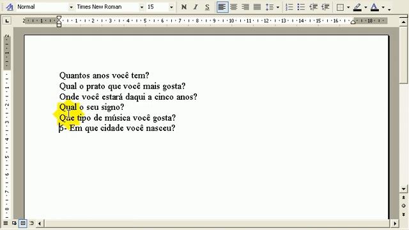Switch to Web Layout view
This screenshot has height=230, width=409.
[14, 223]
